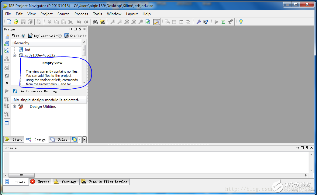Screen dimensions: 317x195
Task: Click the Design Properties wrench icon
Action: pyautogui.click(x=199, y=22)
